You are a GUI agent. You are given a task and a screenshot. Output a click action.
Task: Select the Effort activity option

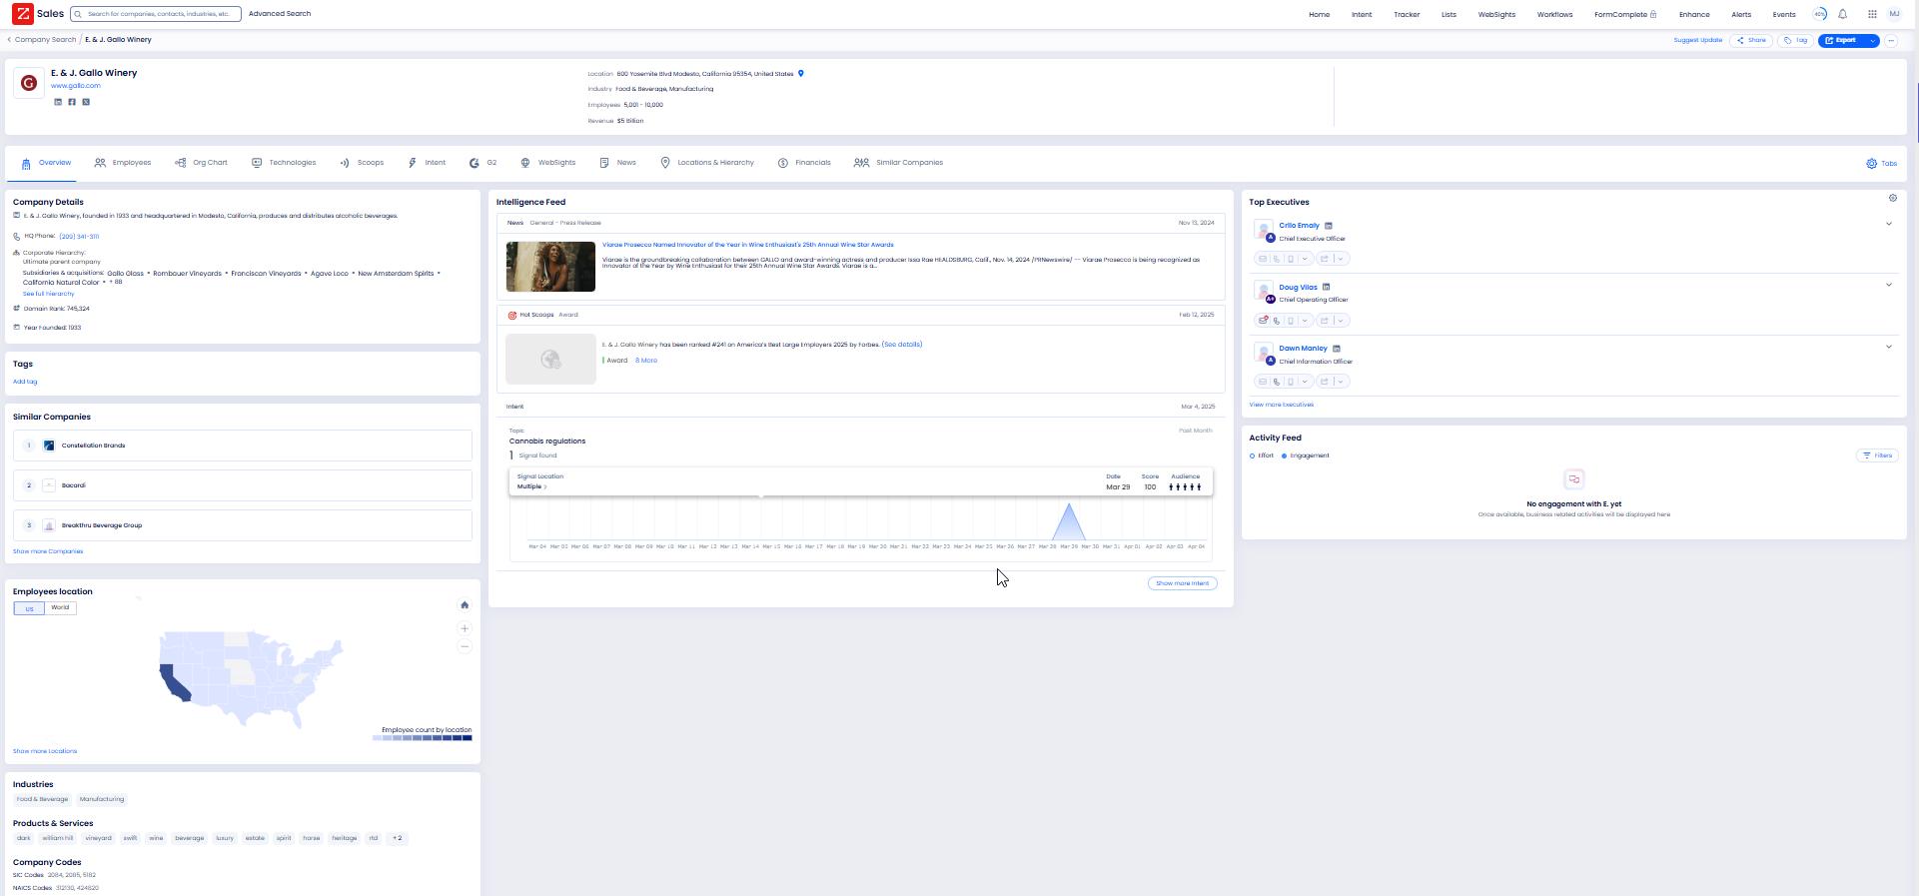(1262, 456)
